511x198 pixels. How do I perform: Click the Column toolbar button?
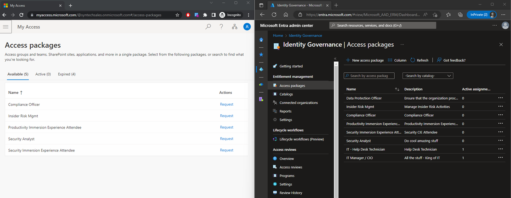[x=397, y=60]
